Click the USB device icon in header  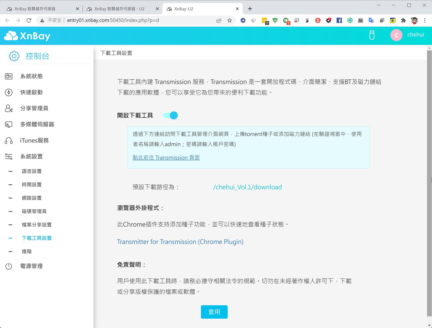coord(372,35)
